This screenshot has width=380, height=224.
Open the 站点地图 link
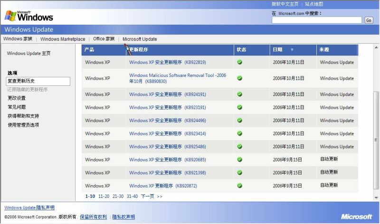point(314,4)
